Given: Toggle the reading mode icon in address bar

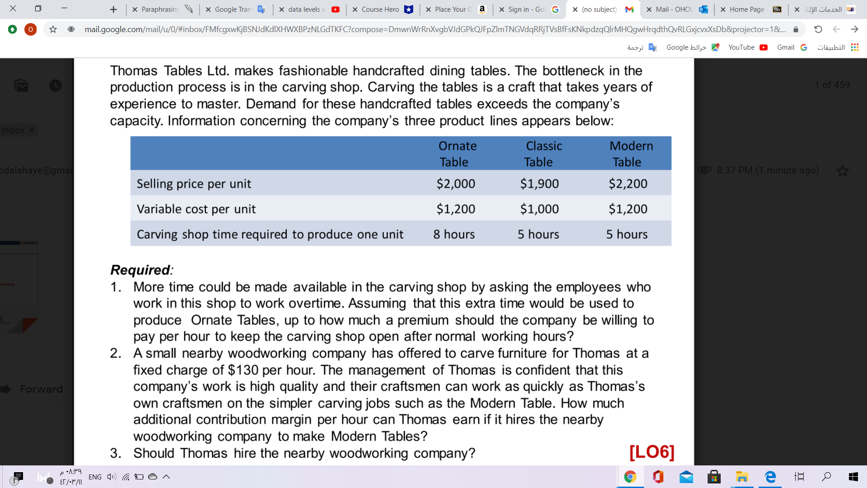Looking at the screenshot, I should click(71, 29).
